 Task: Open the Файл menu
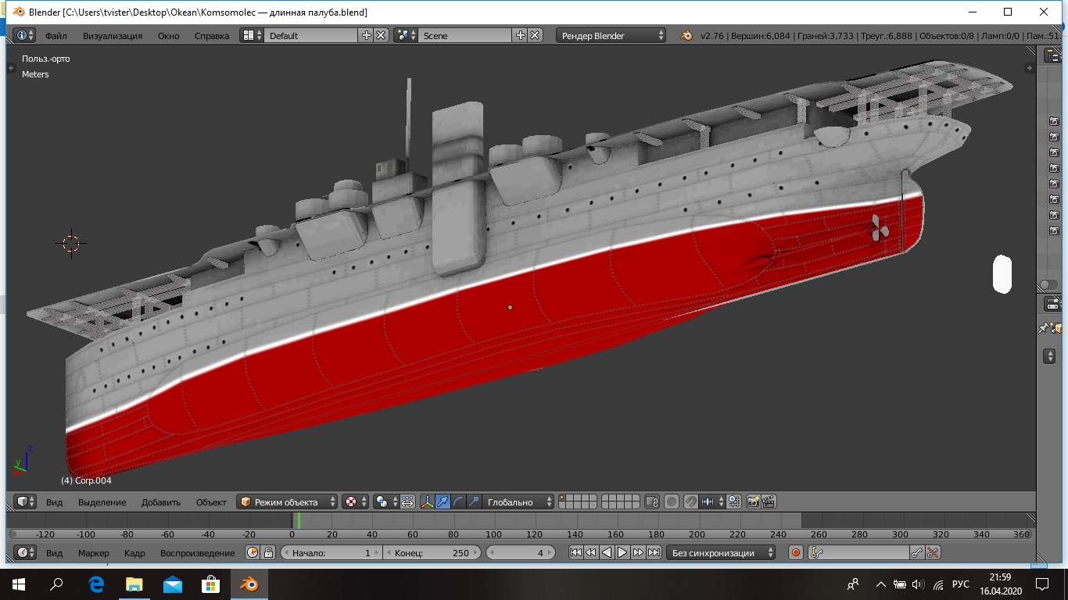(56, 36)
